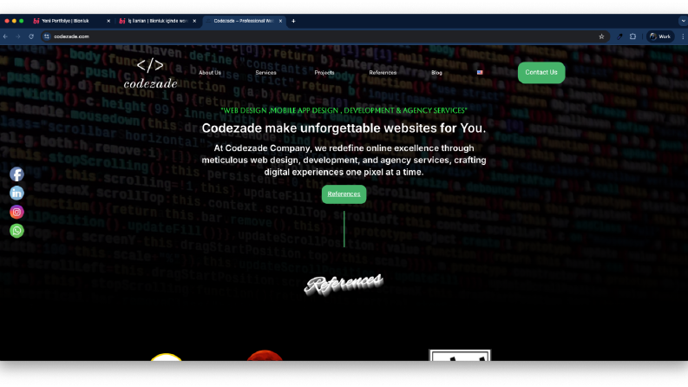Click the eyedropper extension icon
Image resolution: width=688 pixels, height=387 pixels.
click(619, 36)
